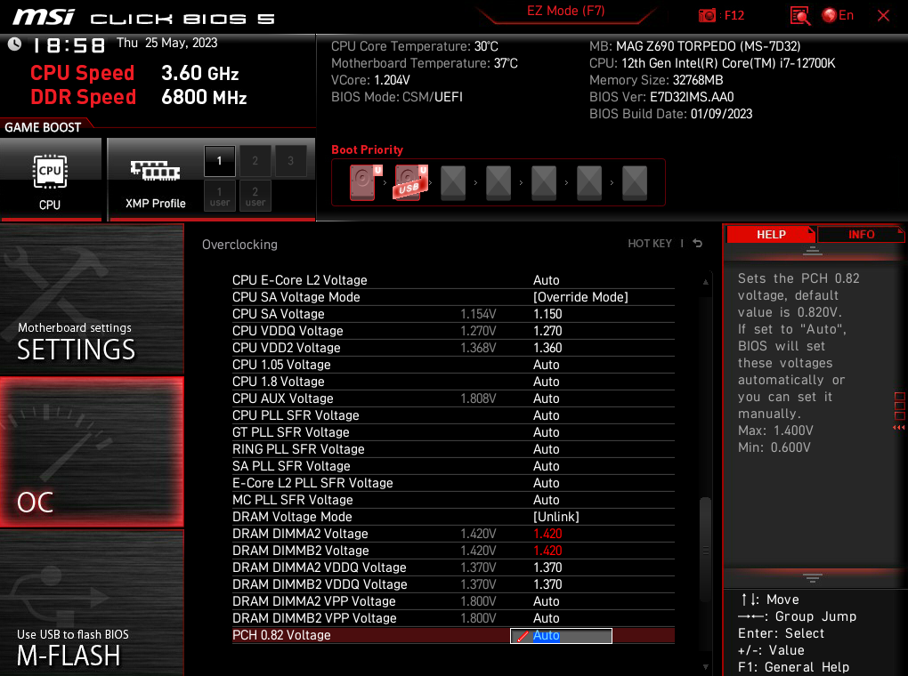Open the CPU SA Voltage Mode dropdown
This screenshot has height=676, width=908.
click(580, 297)
